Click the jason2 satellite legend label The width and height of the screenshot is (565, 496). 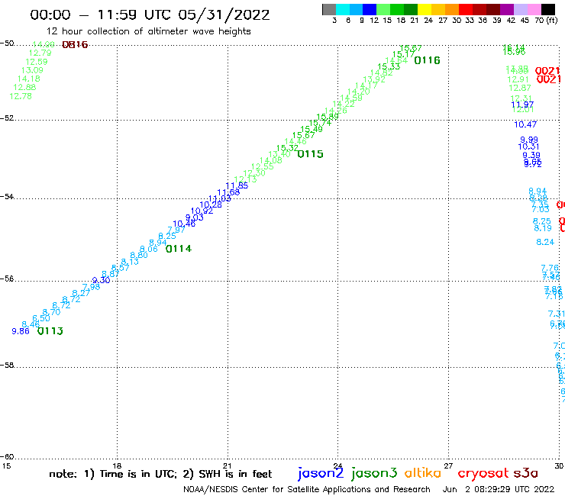point(321,473)
